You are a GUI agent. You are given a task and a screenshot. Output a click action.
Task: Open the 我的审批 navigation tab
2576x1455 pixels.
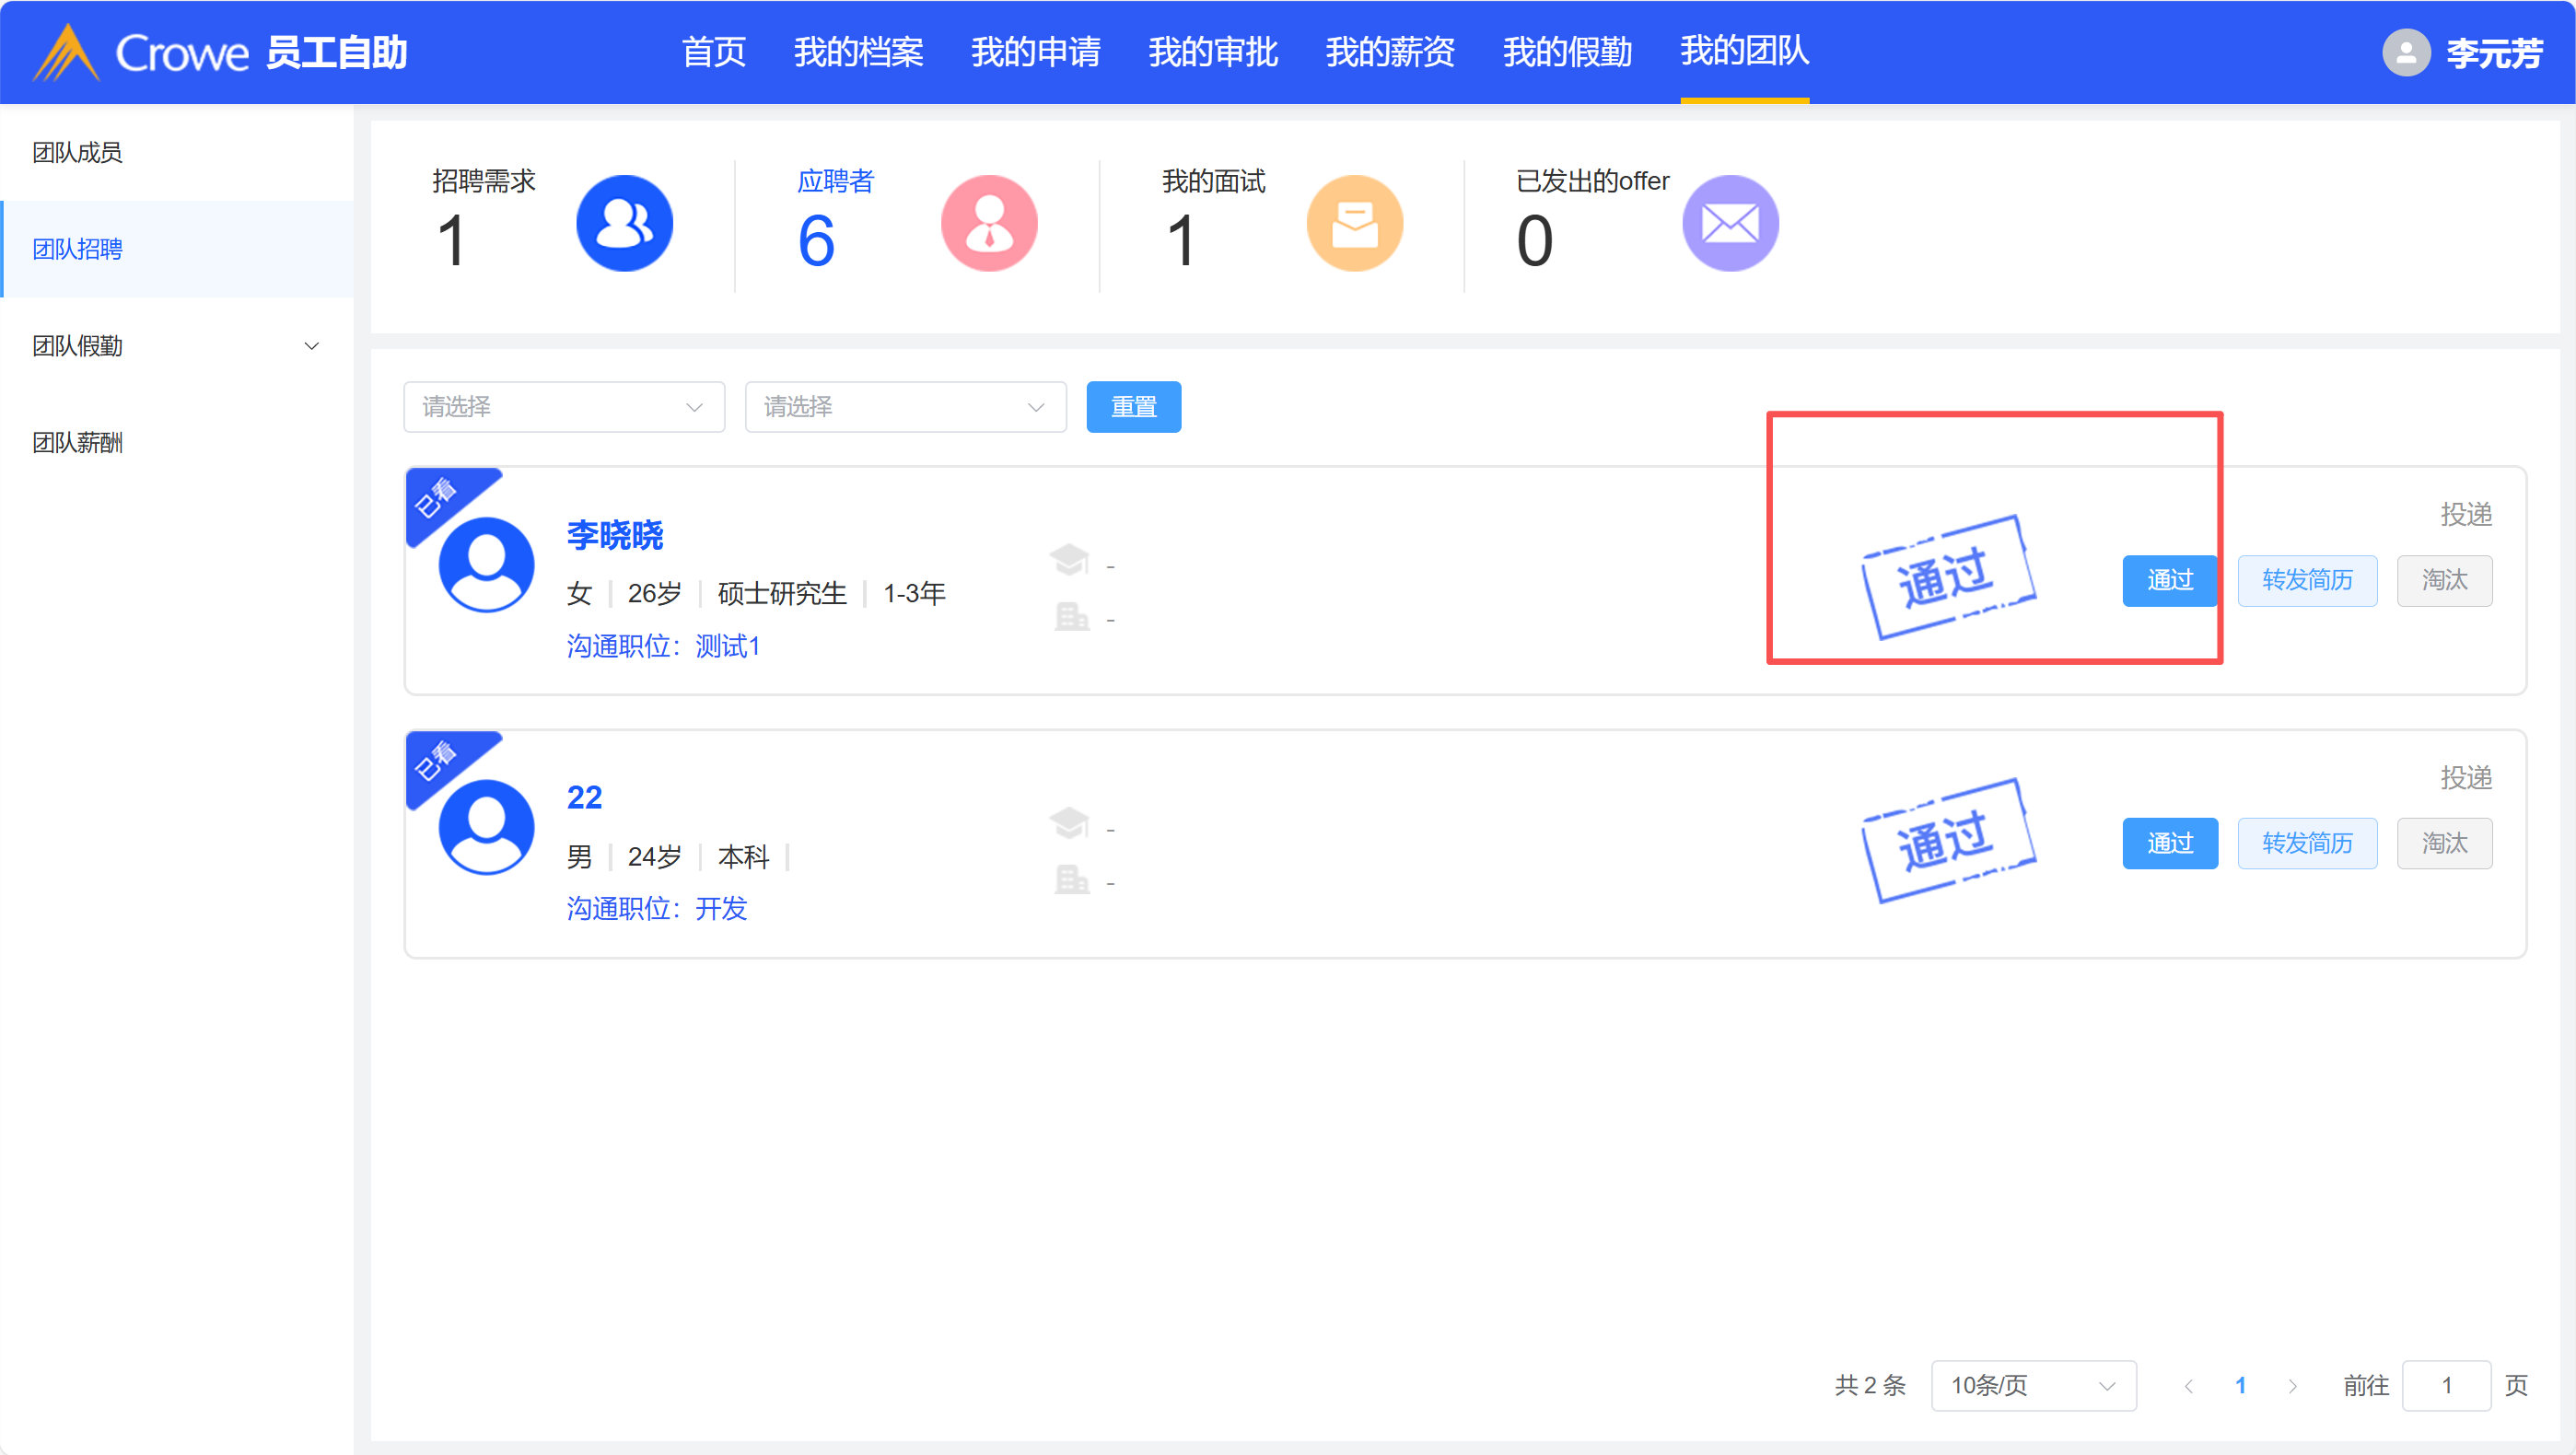coord(1212,52)
